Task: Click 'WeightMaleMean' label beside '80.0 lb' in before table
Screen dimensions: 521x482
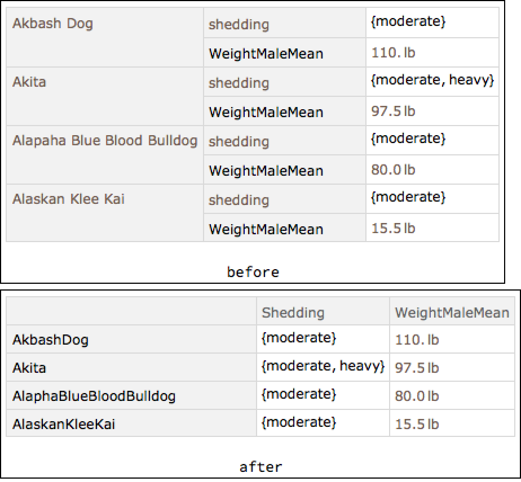Action: (266, 171)
